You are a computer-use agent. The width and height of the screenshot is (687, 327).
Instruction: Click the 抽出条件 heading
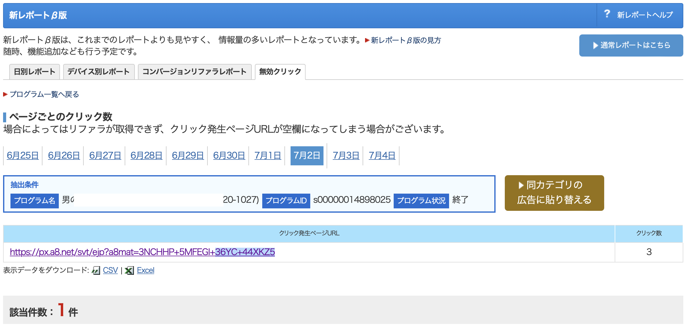pyautogui.click(x=25, y=185)
